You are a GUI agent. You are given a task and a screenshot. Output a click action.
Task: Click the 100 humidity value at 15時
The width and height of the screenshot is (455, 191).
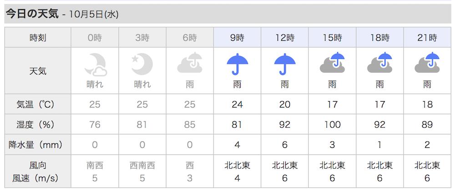(x=332, y=124)
